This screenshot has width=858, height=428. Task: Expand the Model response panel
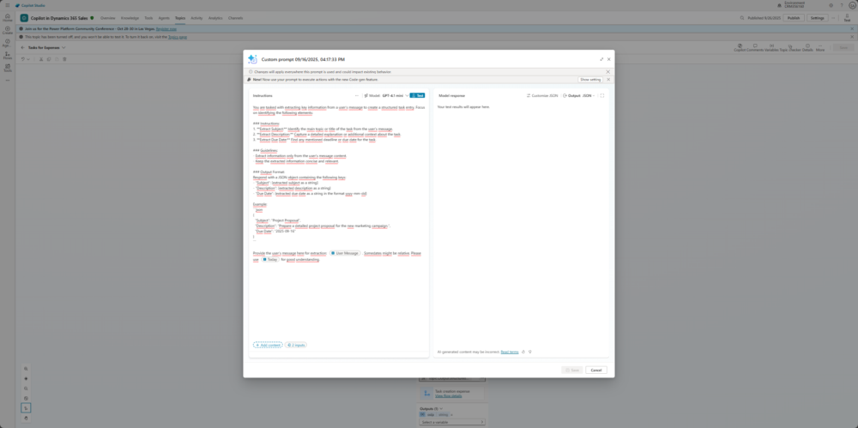(602, 95)
